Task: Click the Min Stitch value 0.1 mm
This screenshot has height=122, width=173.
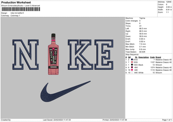Action: pyautogui.click(x=142, y=47)
